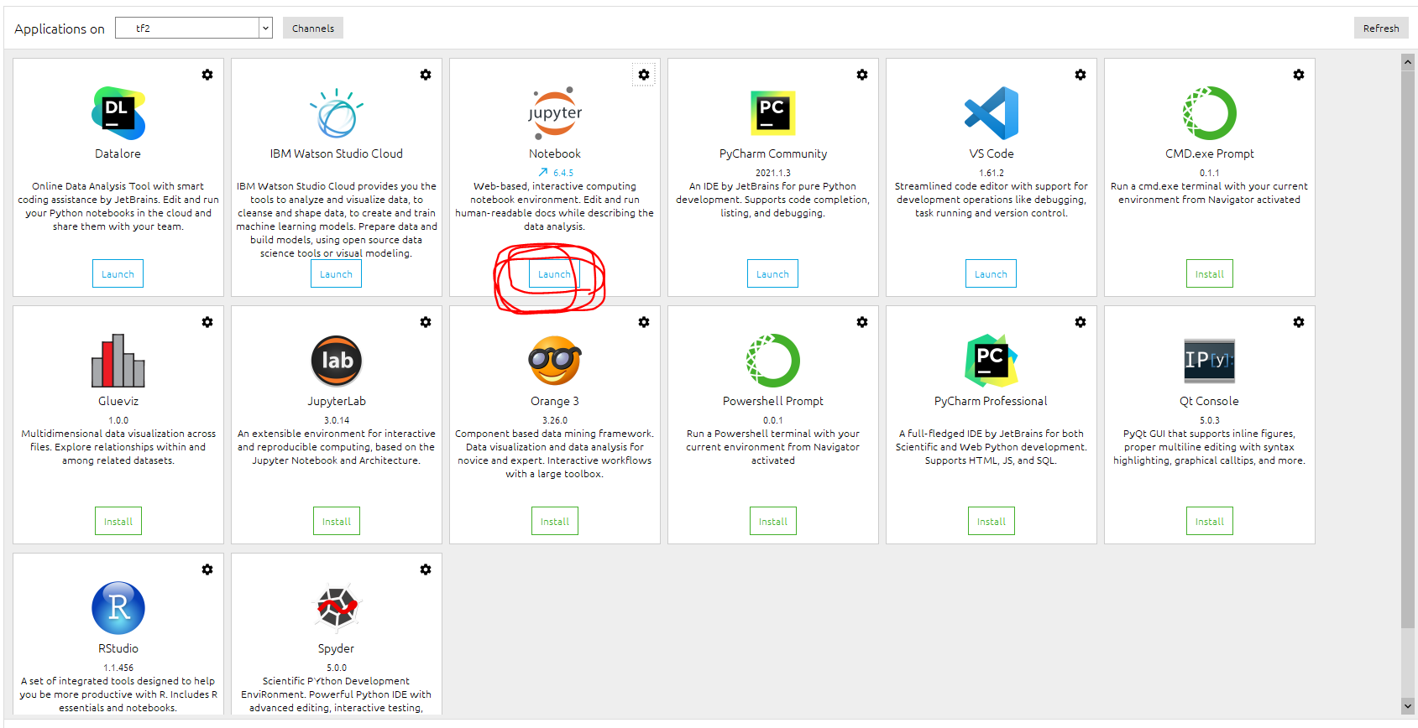1418x728 pixels.
Task: Click the IBM Watson Studio Cloud logo
Action: (x=337, y=113)
